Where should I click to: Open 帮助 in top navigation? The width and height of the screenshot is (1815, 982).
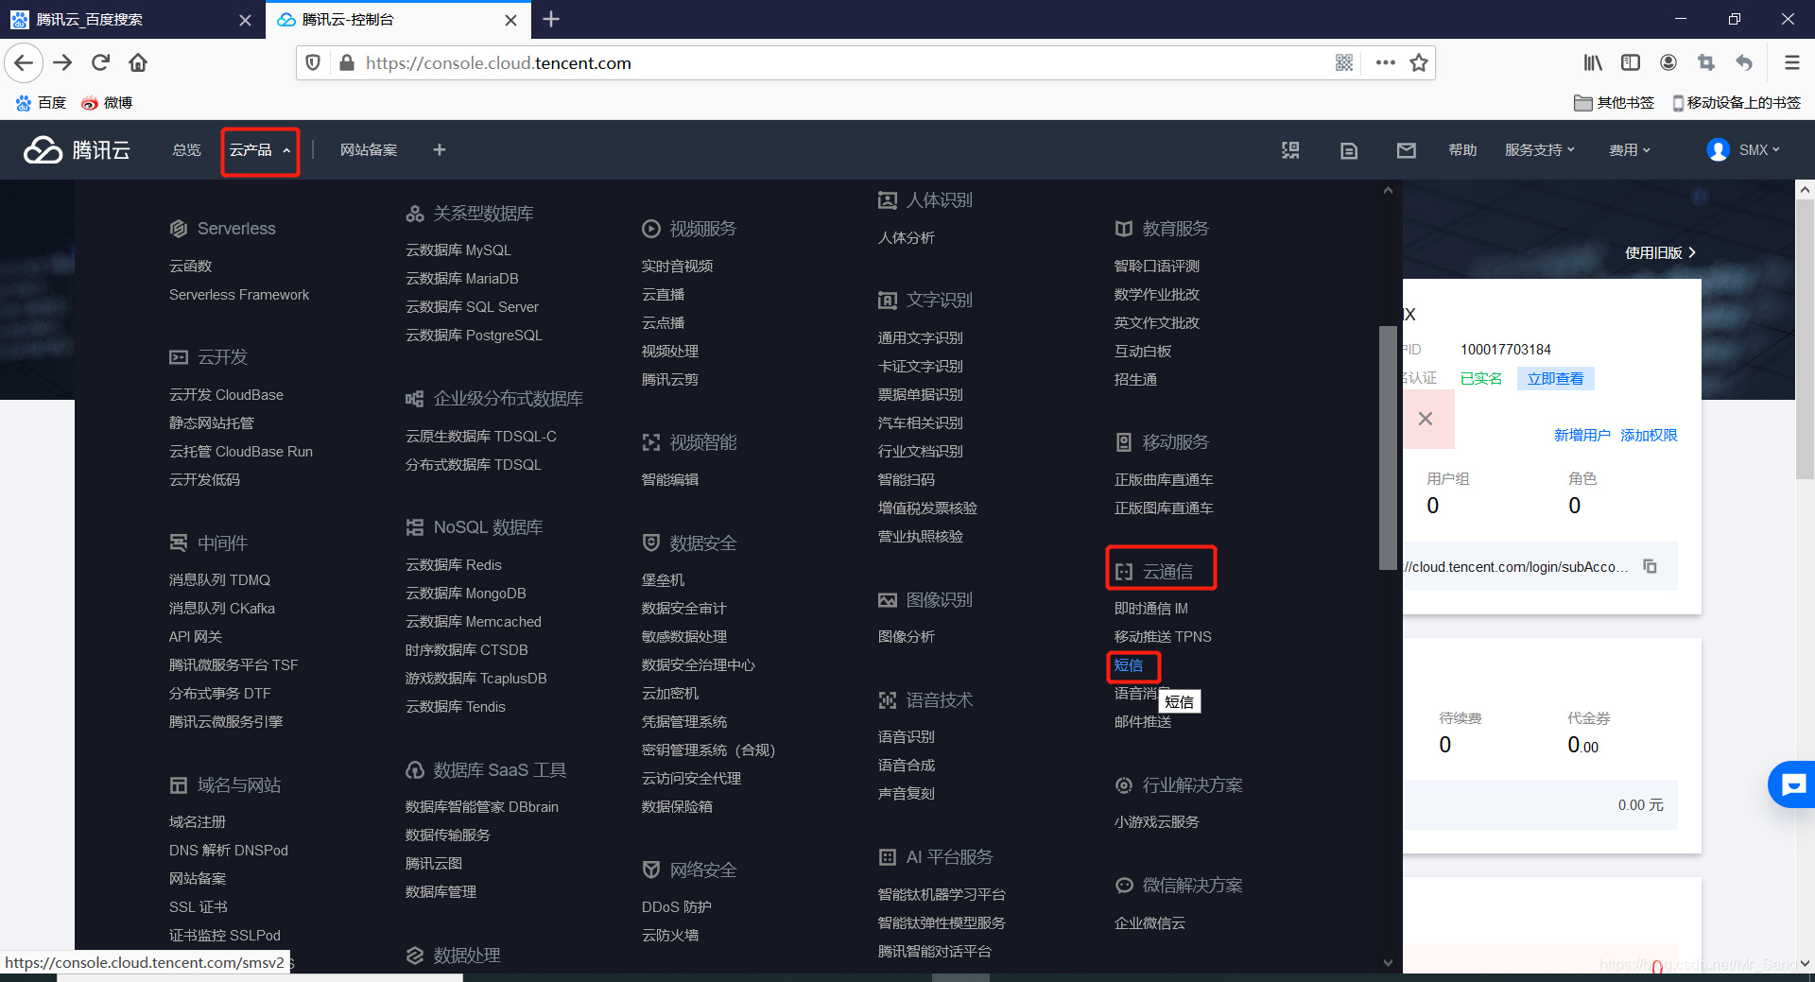pos(1462,150)
